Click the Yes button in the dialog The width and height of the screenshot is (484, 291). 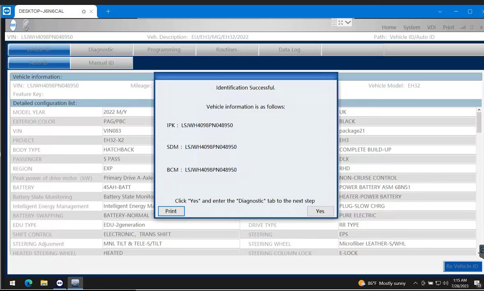320,211
